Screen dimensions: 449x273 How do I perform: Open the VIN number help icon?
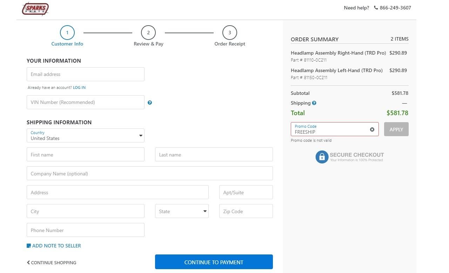point(150,103)
